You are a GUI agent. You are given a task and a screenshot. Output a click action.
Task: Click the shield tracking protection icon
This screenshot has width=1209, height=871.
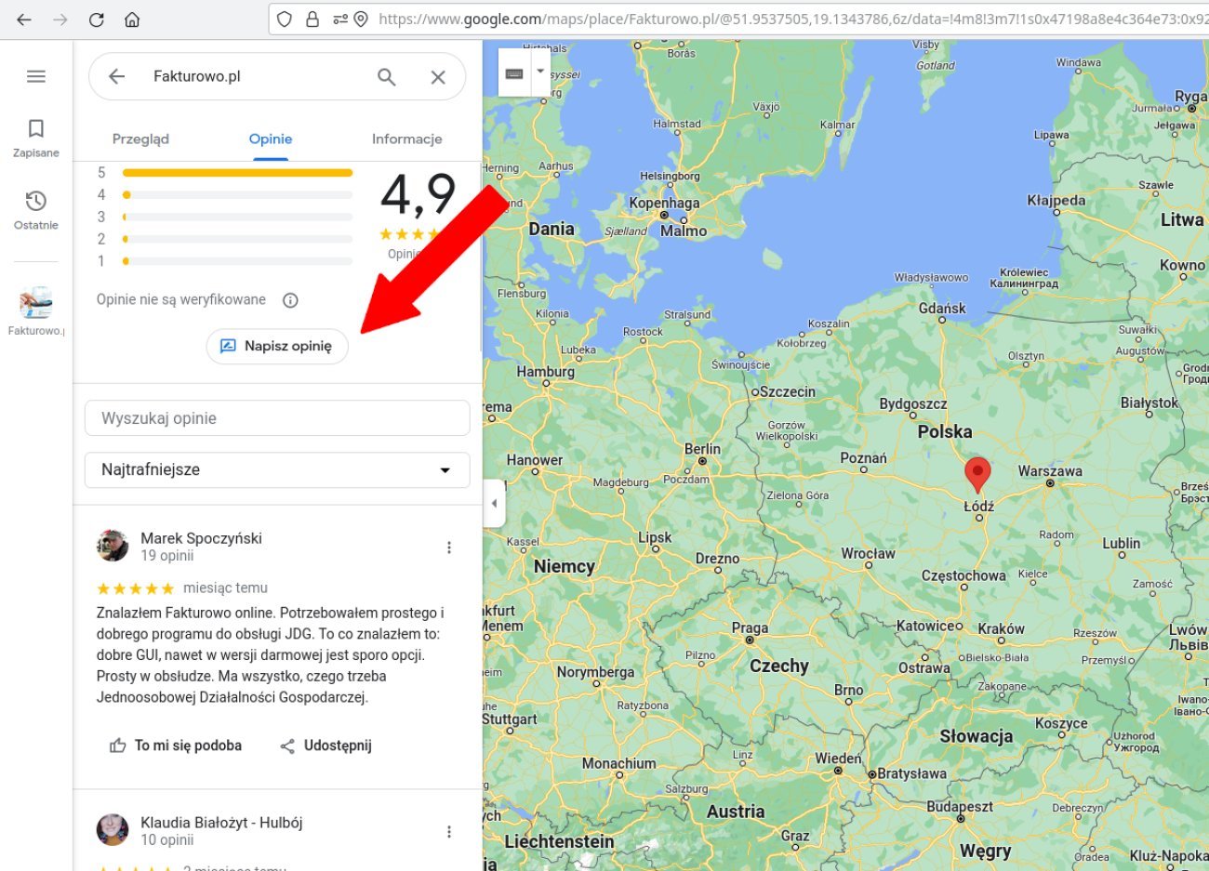(x=285, y=20)
